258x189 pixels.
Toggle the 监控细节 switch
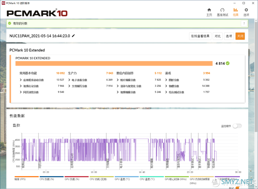point(237,126)
